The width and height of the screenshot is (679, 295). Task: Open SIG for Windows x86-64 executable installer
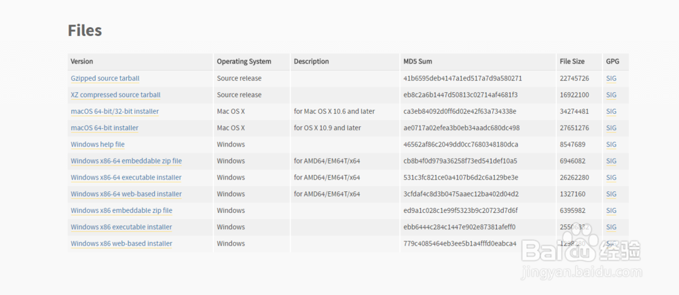611,178
